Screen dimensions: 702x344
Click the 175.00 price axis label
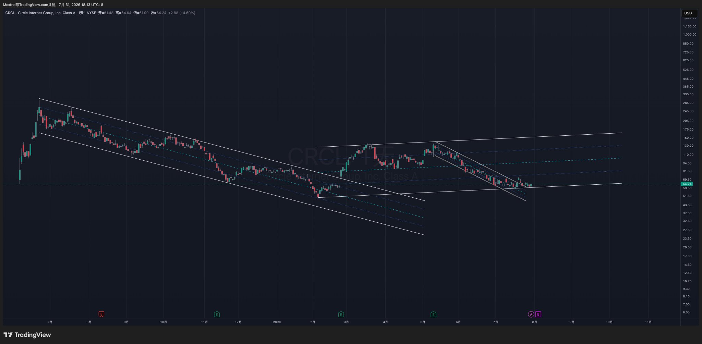pyautogui.click(x=688, y=130)
